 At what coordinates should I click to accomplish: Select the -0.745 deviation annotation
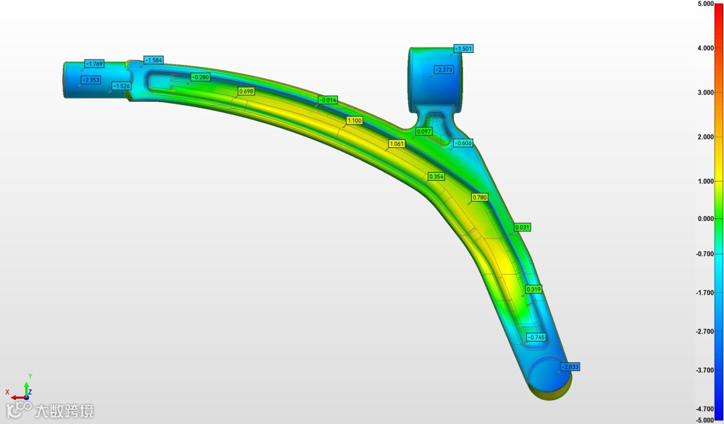pyautogui.click(x=536, y=338)
